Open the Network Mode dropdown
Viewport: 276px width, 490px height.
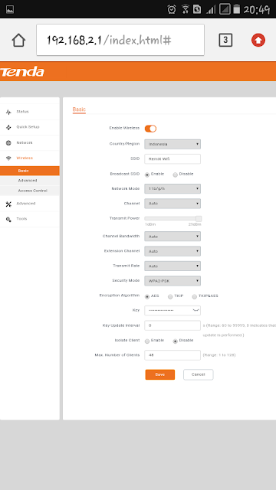pos(172,189)
